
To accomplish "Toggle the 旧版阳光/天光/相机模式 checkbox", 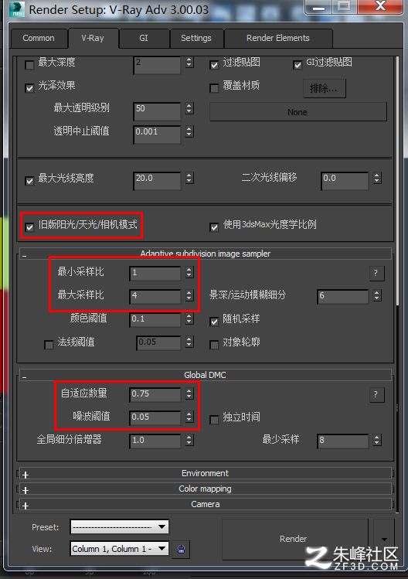I will (x=29, y=227).
